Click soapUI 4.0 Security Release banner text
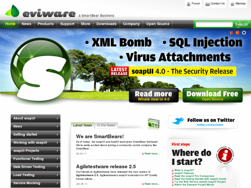 [x=182, y=71]
